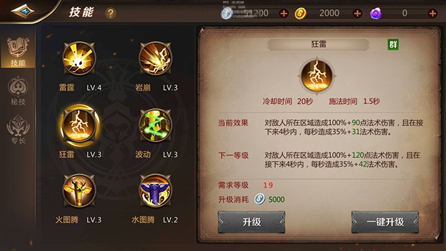Add purple gems with plus button
This screenshot has width=446, height=251.
432,14
